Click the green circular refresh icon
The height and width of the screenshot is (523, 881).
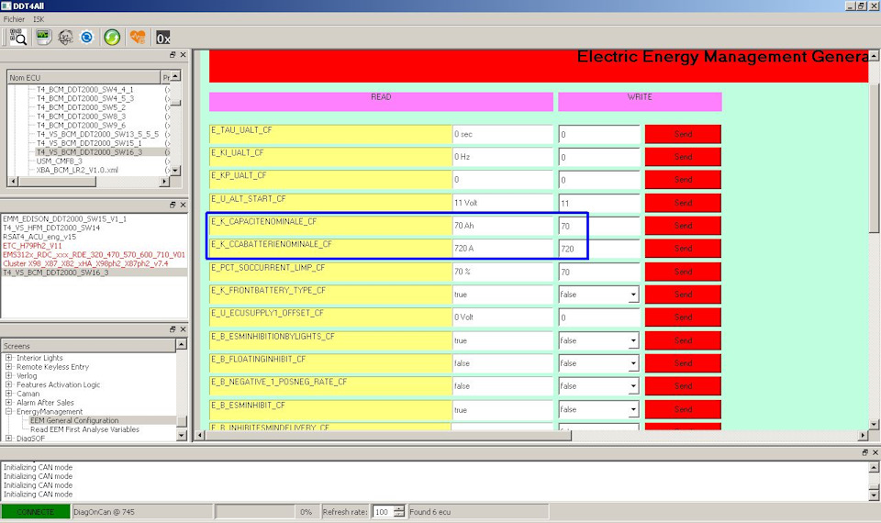(112, 38)
